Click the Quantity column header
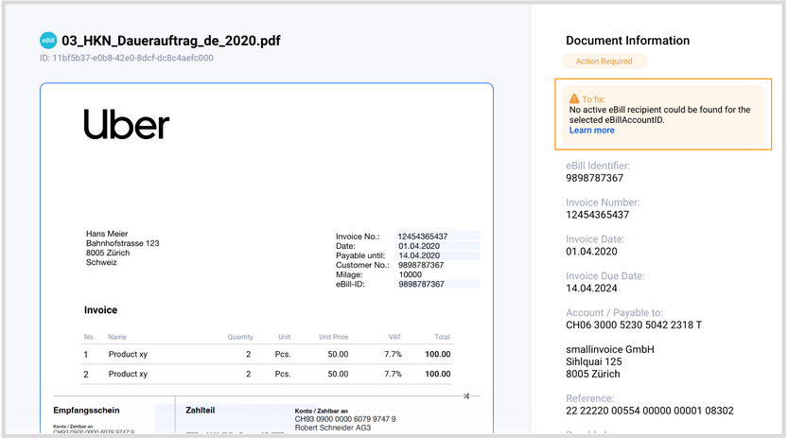This screenshot has height=439, width=788. coord(240,337)
